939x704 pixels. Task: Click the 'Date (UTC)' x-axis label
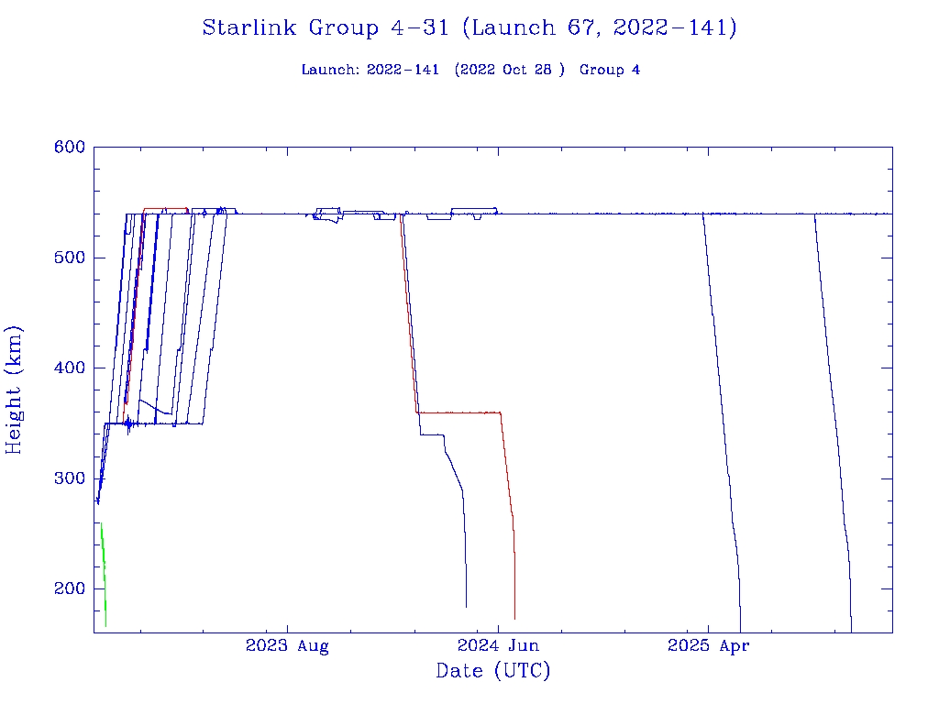click(492, 671)
